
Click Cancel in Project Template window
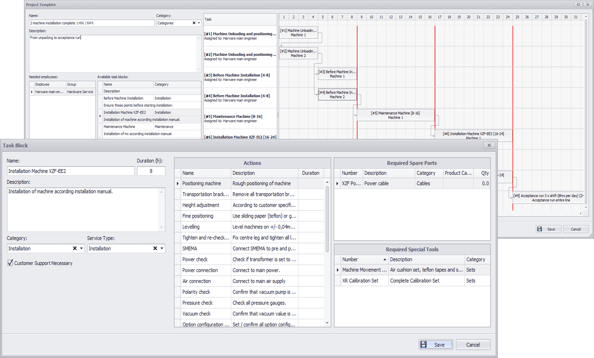pos(576,229)
